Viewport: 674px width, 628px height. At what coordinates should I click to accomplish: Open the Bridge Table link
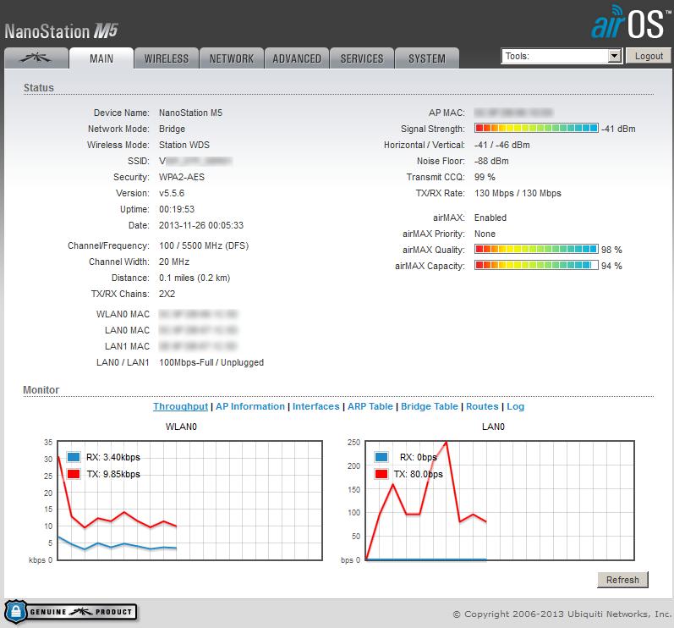coord(430,406)
